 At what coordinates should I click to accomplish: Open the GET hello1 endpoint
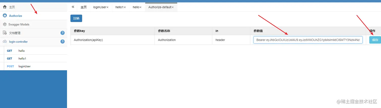35,59
